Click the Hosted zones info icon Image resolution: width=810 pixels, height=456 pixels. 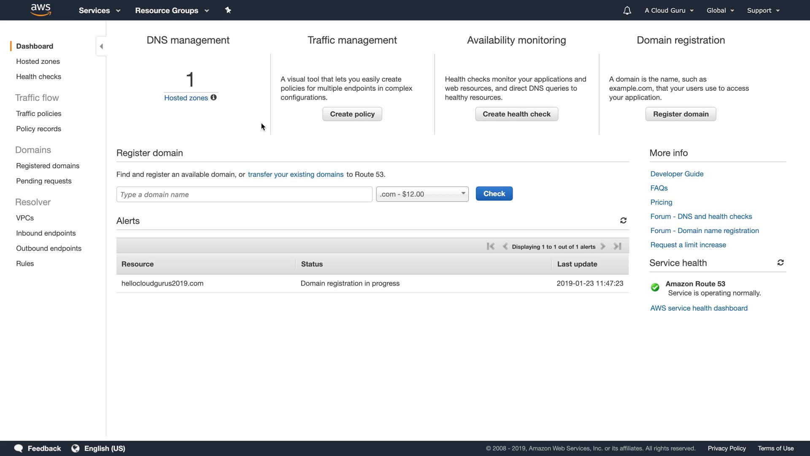click(213, 98)
